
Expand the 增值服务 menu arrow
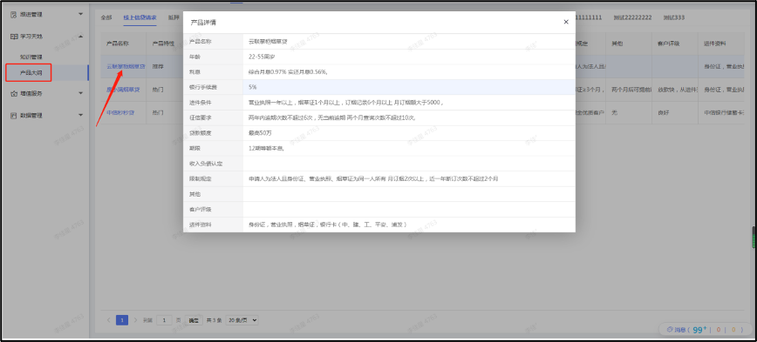[x=80, y=93]
